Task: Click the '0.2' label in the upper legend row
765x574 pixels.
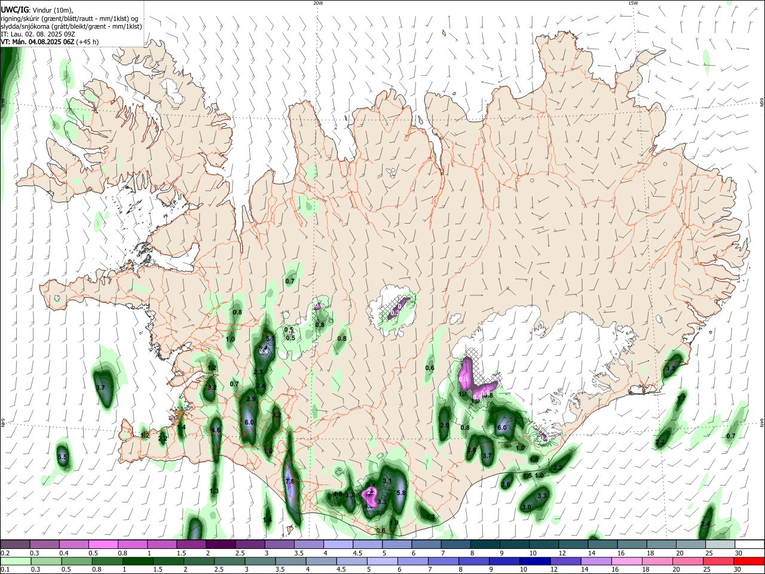Action: pyautogui.click(x=5, y=553)
